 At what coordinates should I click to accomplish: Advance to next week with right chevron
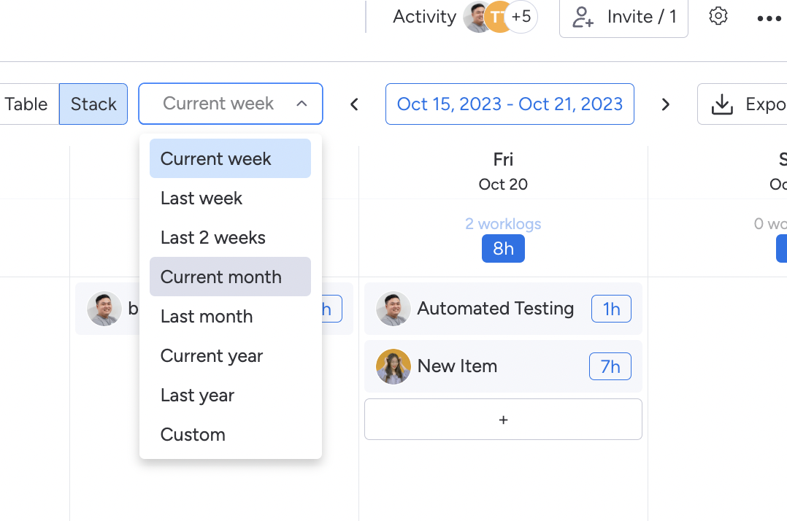click(x=665, y=104)
